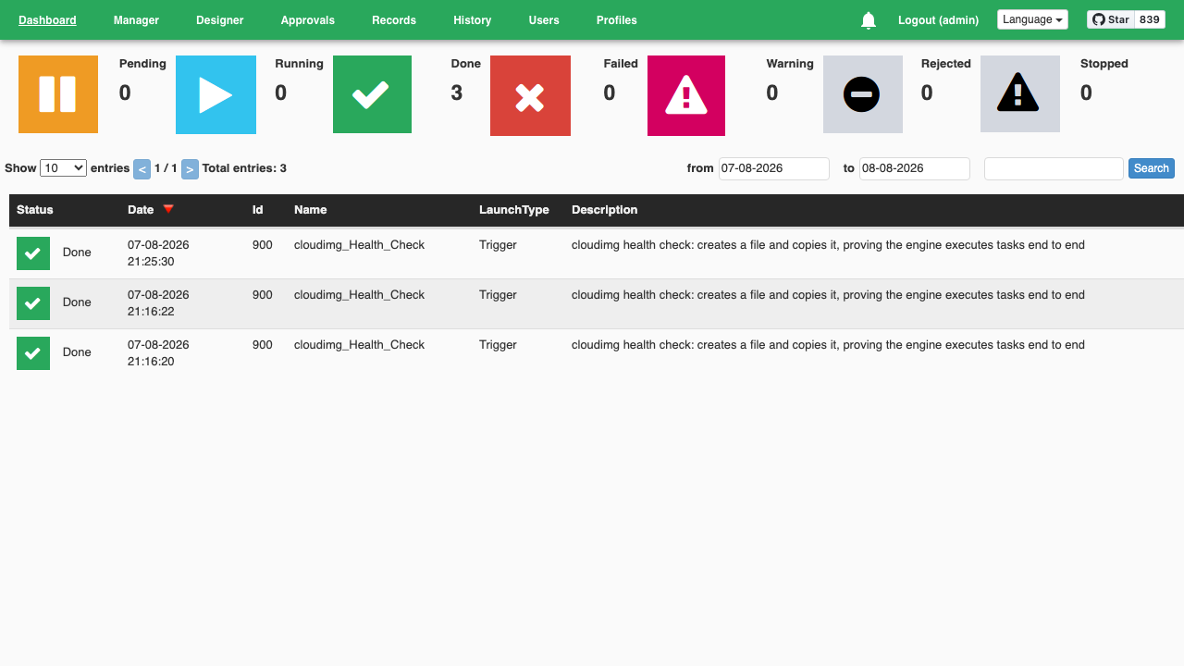Click the orange Pending pause icon
This screenshot has height=666, width=1184.
tap(58, 94)
